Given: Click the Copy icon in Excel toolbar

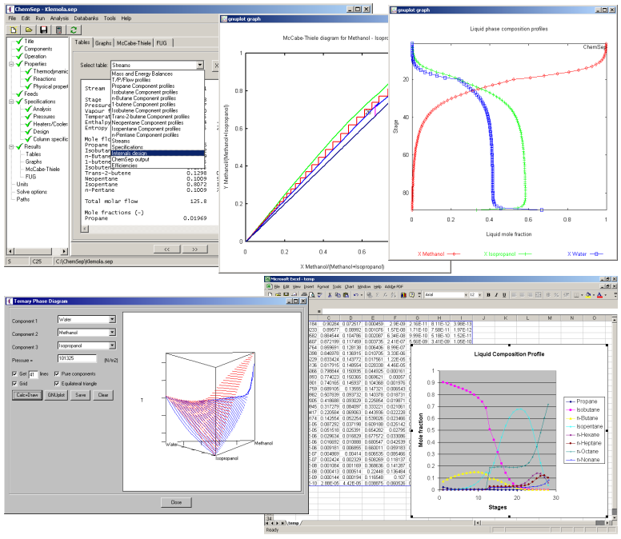Looking at the screenshot, I should [x=338, y=295].
